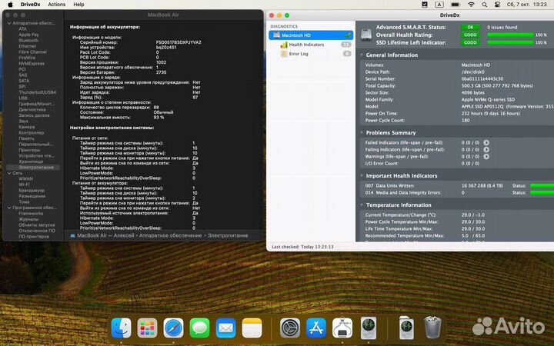This screenshot has height=346, width=554.
Task: Click Health Indicators count badge
Action: click(x=346, y=45)
